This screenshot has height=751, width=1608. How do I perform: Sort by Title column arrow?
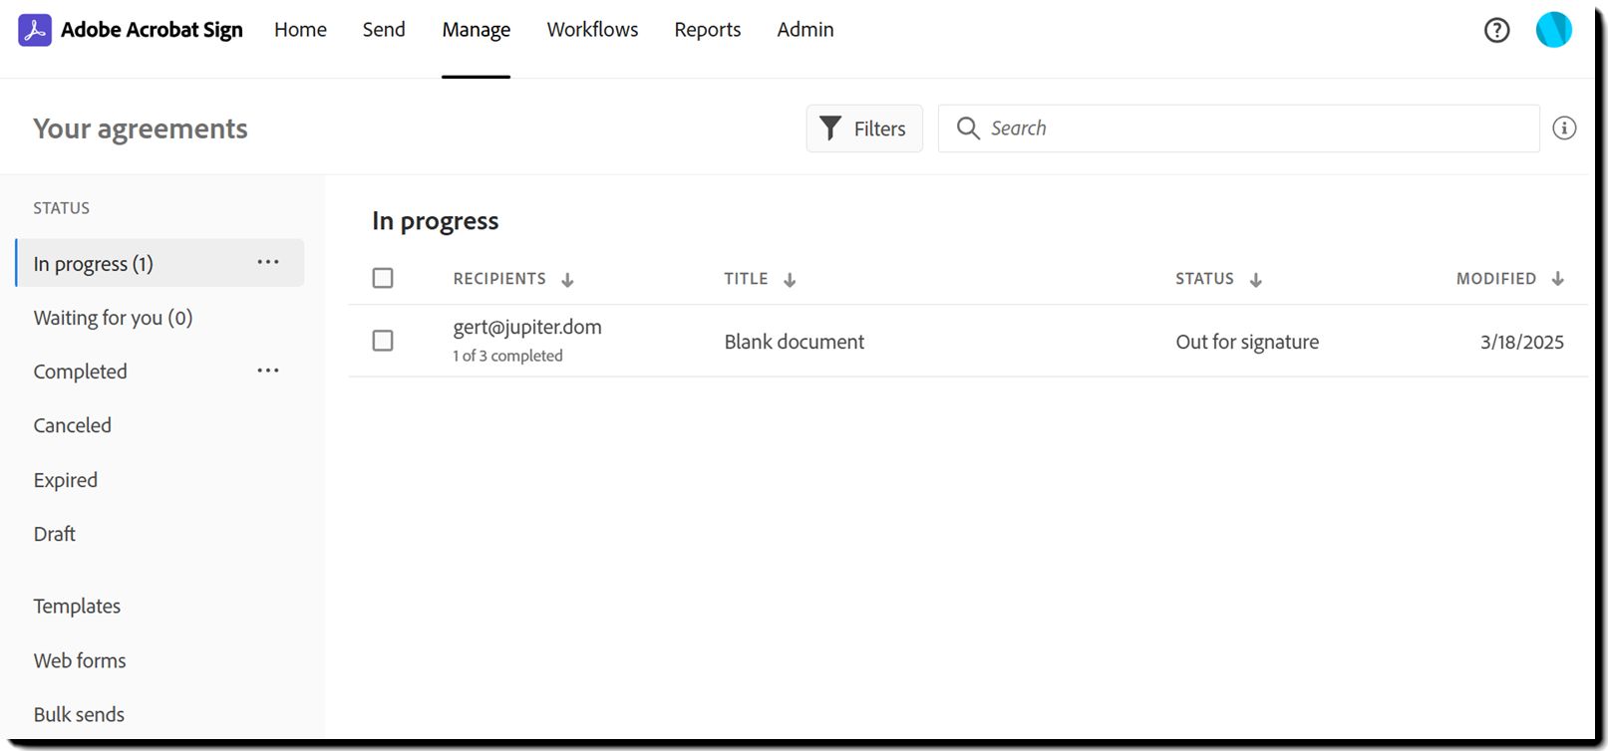pyautogui.click(x=790, y=280)
